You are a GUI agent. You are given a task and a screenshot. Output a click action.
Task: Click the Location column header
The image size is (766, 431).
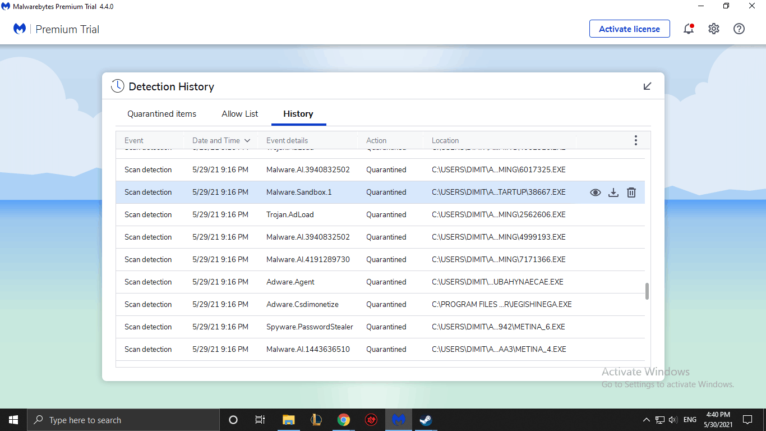pyautogui.click(x=445, y=140)
